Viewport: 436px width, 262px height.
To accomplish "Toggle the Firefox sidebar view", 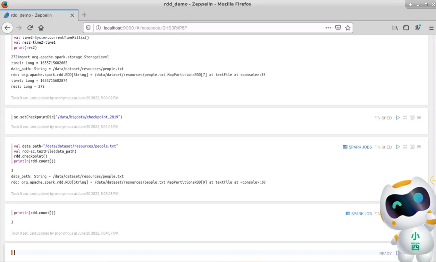I will (x=406, y=28).
